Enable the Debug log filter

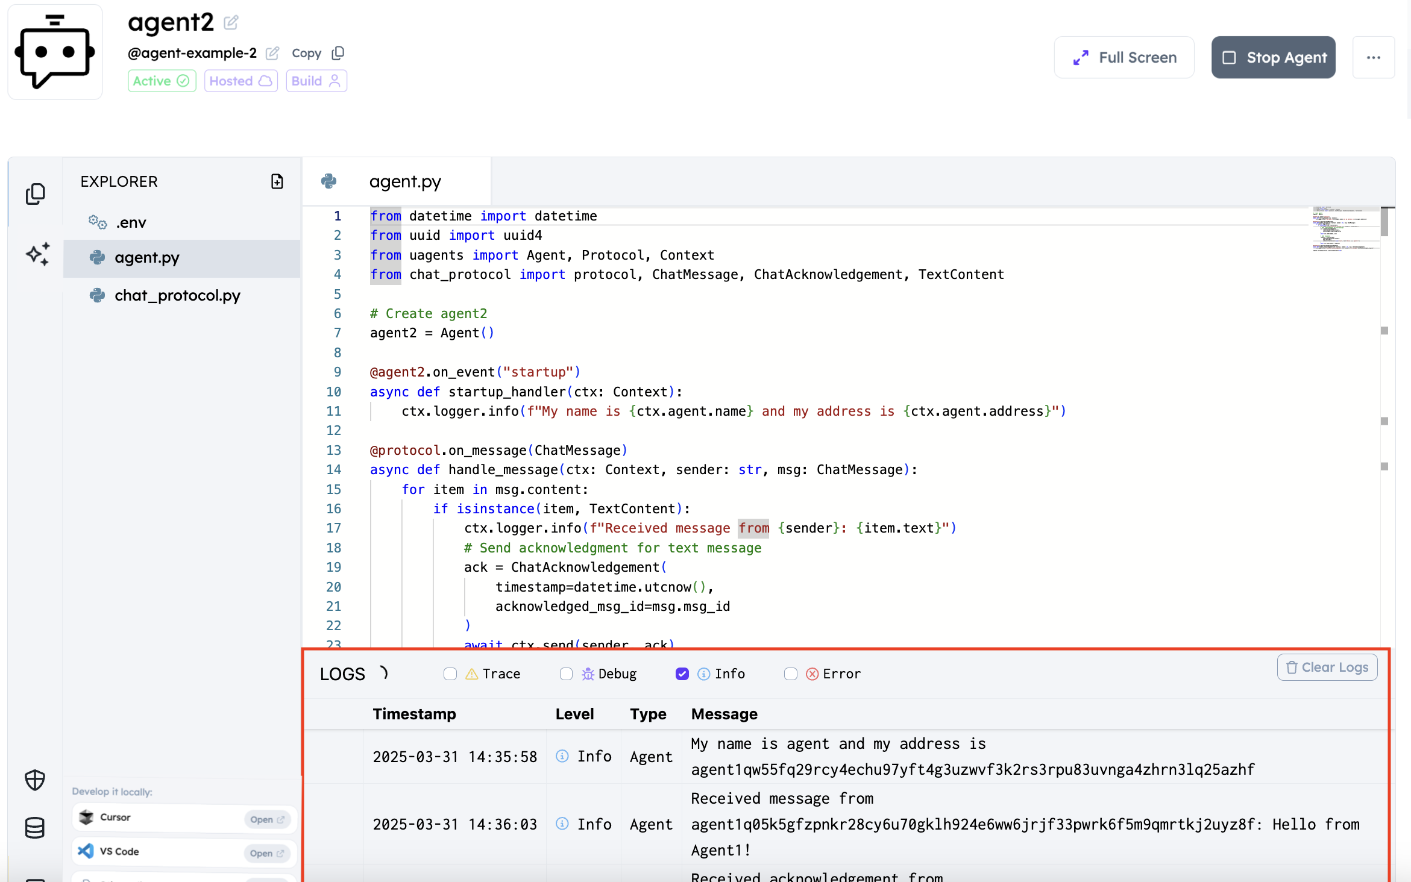(566, 674)
